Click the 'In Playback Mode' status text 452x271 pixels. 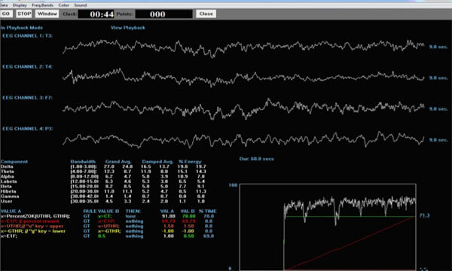22,28
